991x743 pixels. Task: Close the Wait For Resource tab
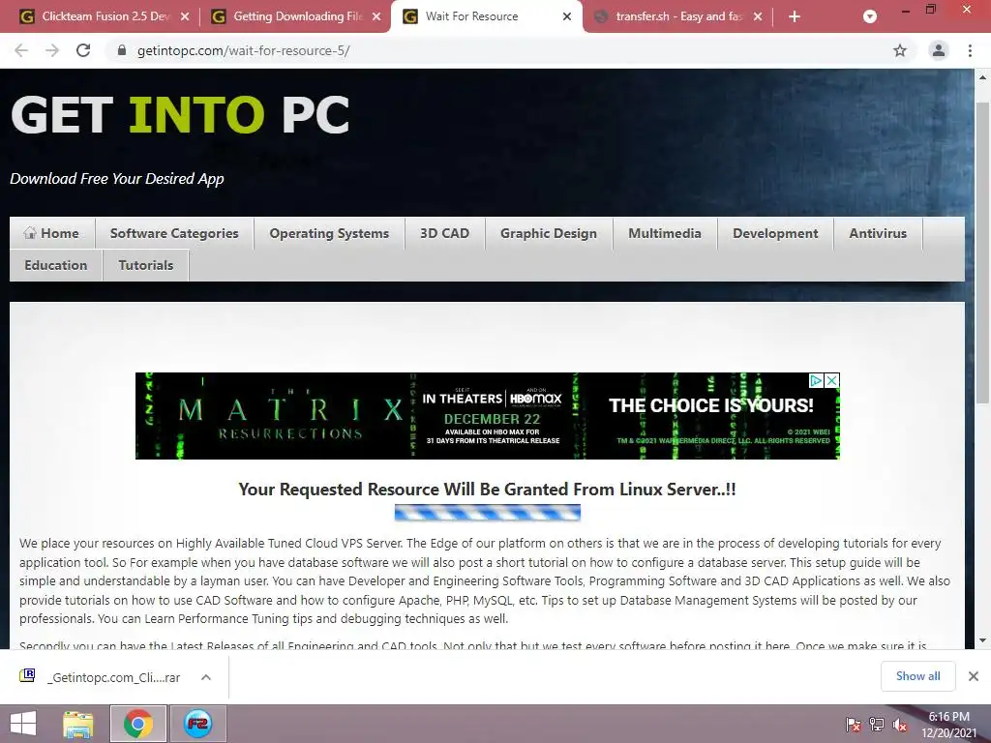567,17
